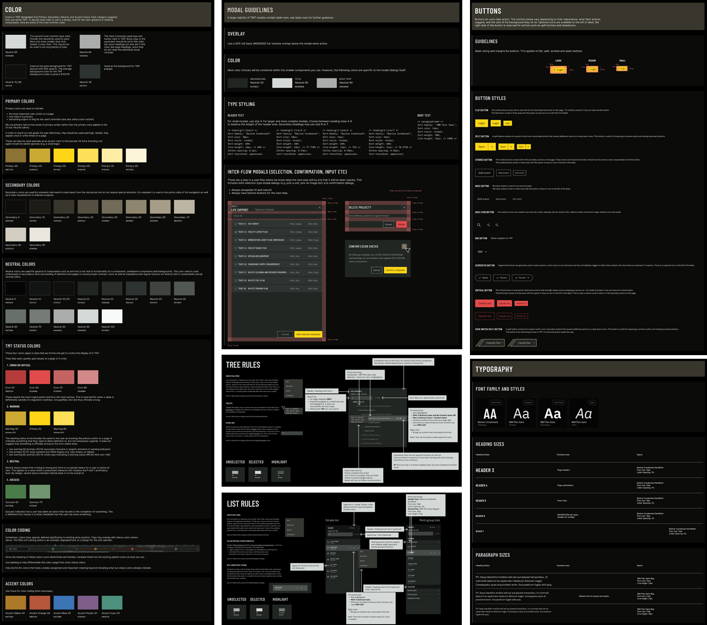707x625 pixels.
Task: Click Select All in Life Support modal
Action: (238, 216)
